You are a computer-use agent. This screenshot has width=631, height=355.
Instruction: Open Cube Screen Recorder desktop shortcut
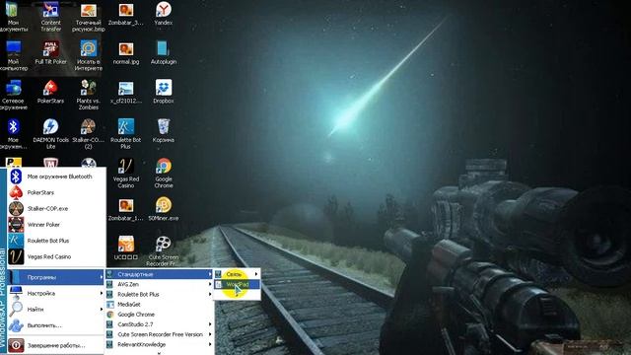[164, 250]
